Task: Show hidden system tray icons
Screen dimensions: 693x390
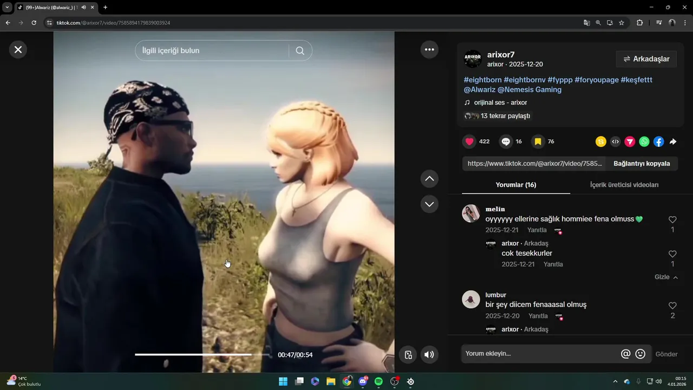Action: 614,381
